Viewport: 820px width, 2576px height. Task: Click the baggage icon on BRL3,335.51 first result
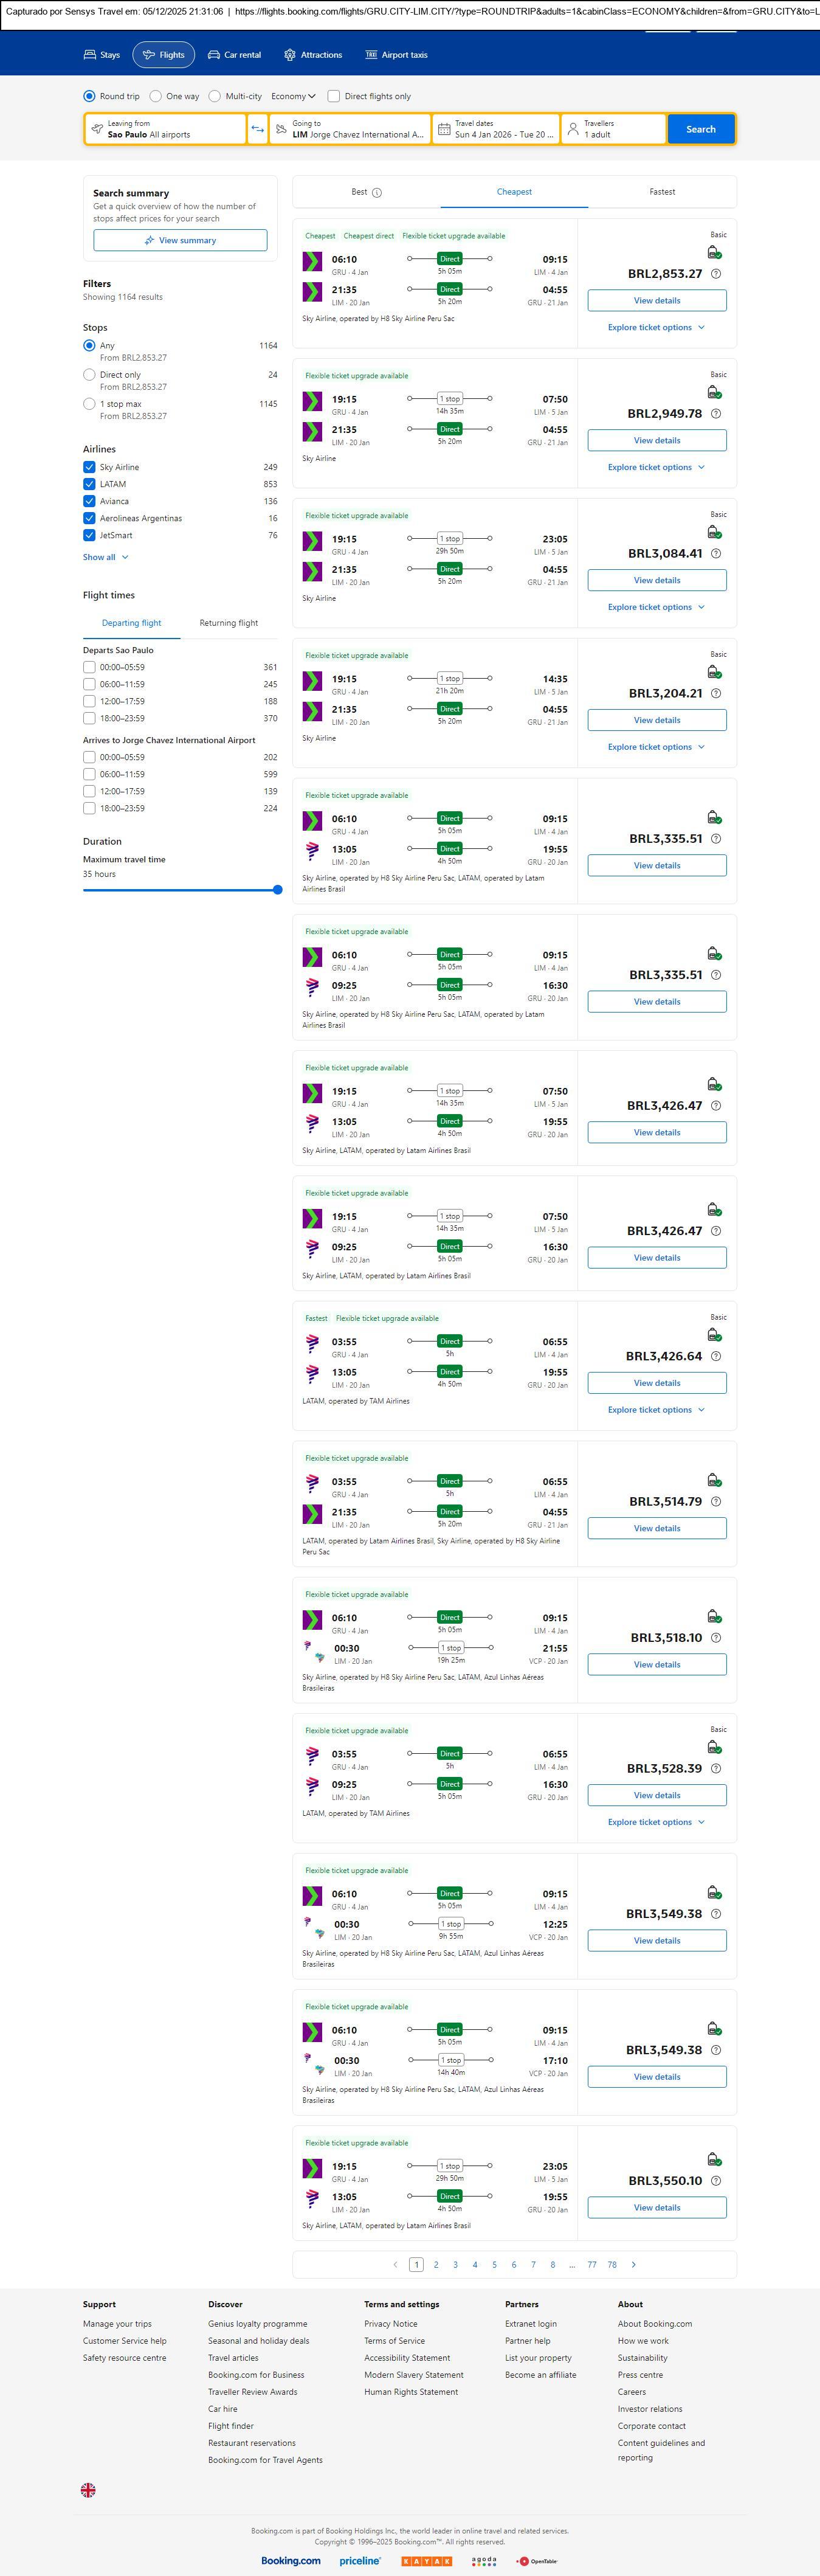click(x=714, y=818)
